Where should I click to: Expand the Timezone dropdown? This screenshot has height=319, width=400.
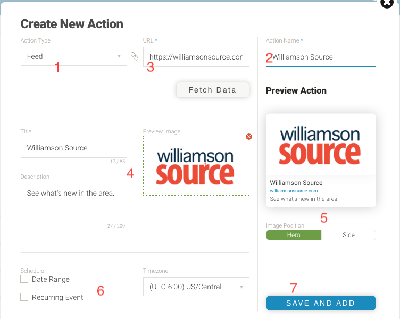(196, 287)
